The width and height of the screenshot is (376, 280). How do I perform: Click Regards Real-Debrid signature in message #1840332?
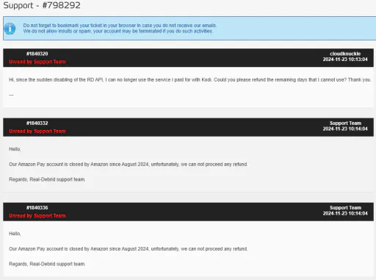[47, 179]
